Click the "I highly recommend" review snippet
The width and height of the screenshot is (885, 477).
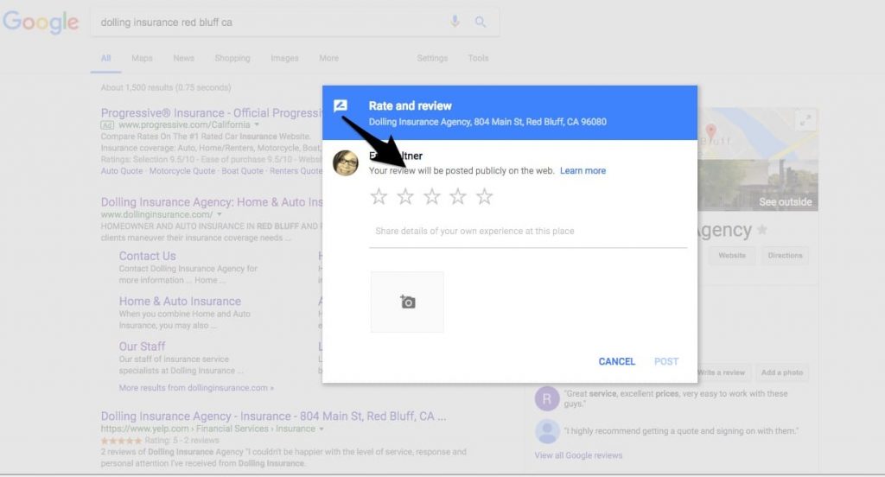(x=681, y=430)
